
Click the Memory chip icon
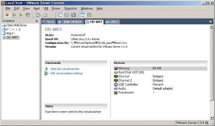point(116,68)
